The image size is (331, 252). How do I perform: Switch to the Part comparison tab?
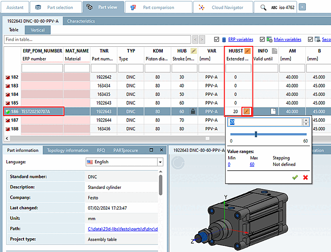click(x=158, y=7)
